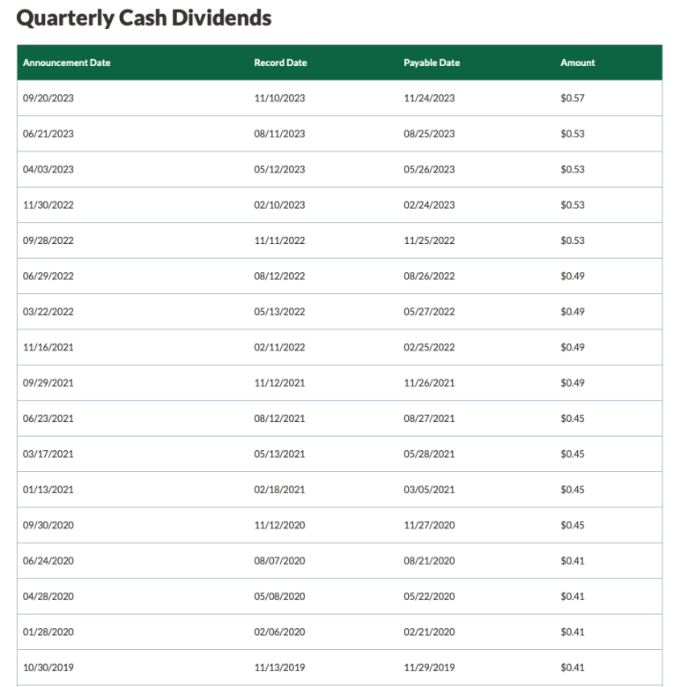Screen dimensions: 681x687
Task: Select record date 08/11/2023
Action: [279, 134]
